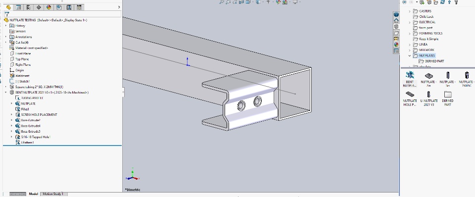Select the FORMING TOOLS folder

pyautogui.click(x=427, y=33)
